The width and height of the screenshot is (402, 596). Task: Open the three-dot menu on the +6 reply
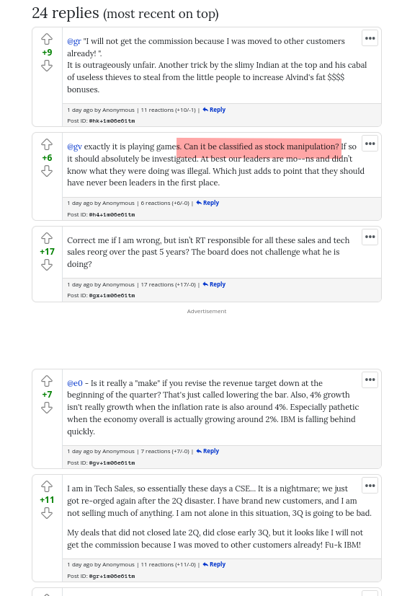[370, 144]
